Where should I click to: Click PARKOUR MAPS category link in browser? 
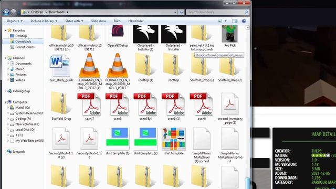tap(323, 182)
